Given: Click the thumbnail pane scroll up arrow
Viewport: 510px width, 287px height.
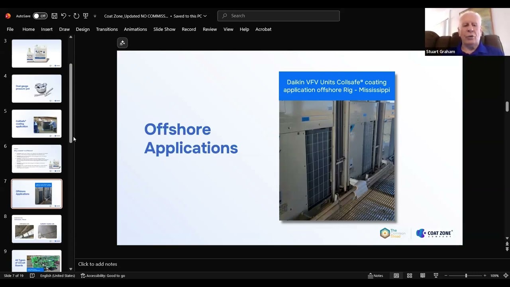Looking at the screenshot, I should [x=71, y=37].
